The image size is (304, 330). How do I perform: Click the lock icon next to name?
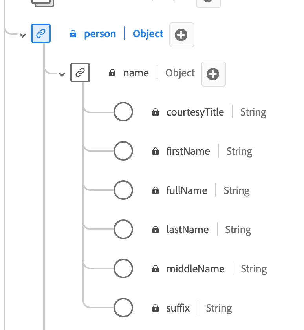tap(112, 73)
